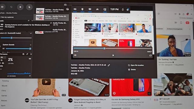Image resolution: width=194 pixels, height=109 pixels.
Task: Dismiss the gaming features unavailable message
Action: pyautogui.click(x=51, y=23)
